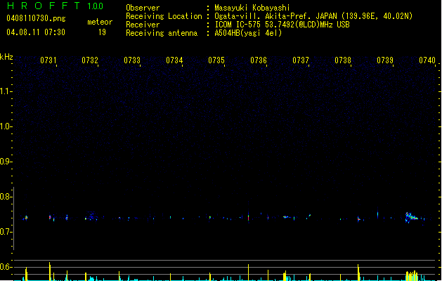Click the 0736 time marker

pyautogui.click(x=259, y=60)
